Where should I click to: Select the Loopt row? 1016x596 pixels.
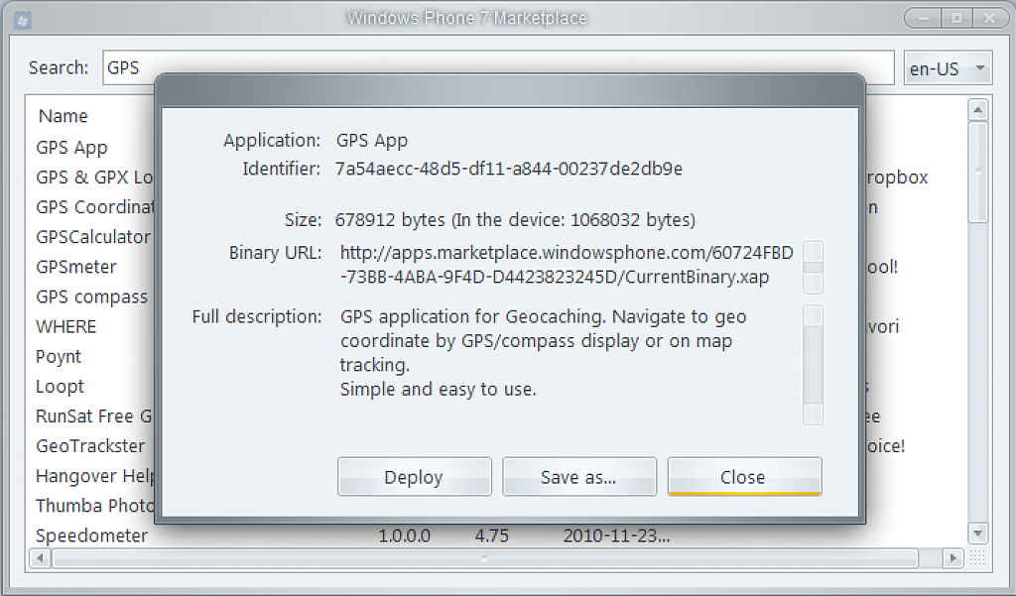tap(60, 386)
